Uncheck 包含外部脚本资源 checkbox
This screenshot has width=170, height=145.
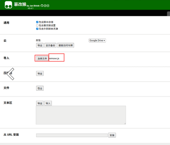(37, 29)
